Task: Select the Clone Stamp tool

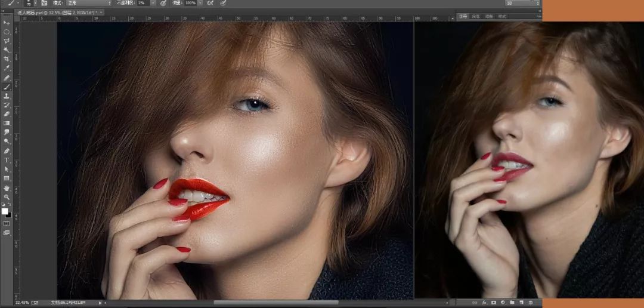Action: 6,96
